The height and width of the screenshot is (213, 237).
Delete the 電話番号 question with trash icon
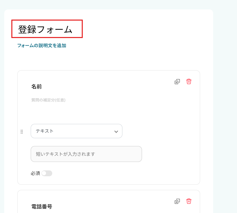click(x=189, y=201)
